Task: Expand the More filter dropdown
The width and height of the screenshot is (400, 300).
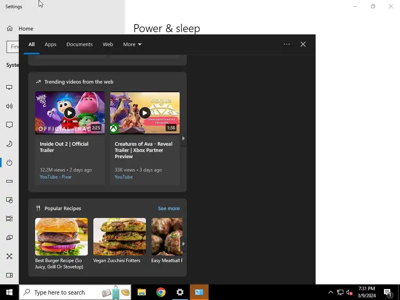Action: [132, 45]
